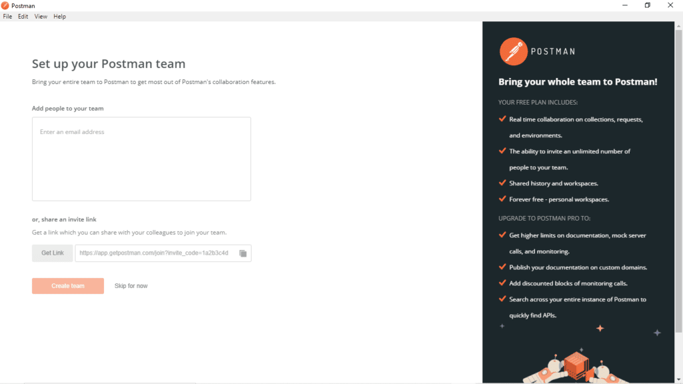The height and width of the screenshot is (384, 683).
Task: Click the Postman icon in the title bar
Action: tap(5, 5)
